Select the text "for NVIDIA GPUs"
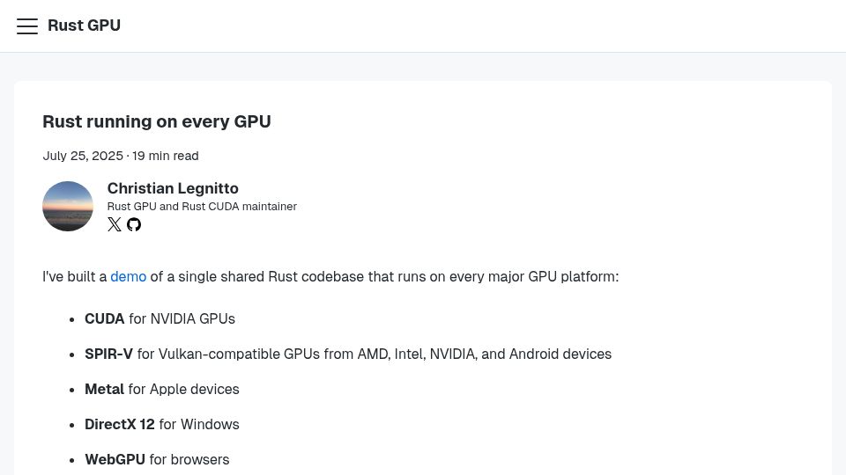Screen dimensions: 846x475 click(x=182, y=318)
